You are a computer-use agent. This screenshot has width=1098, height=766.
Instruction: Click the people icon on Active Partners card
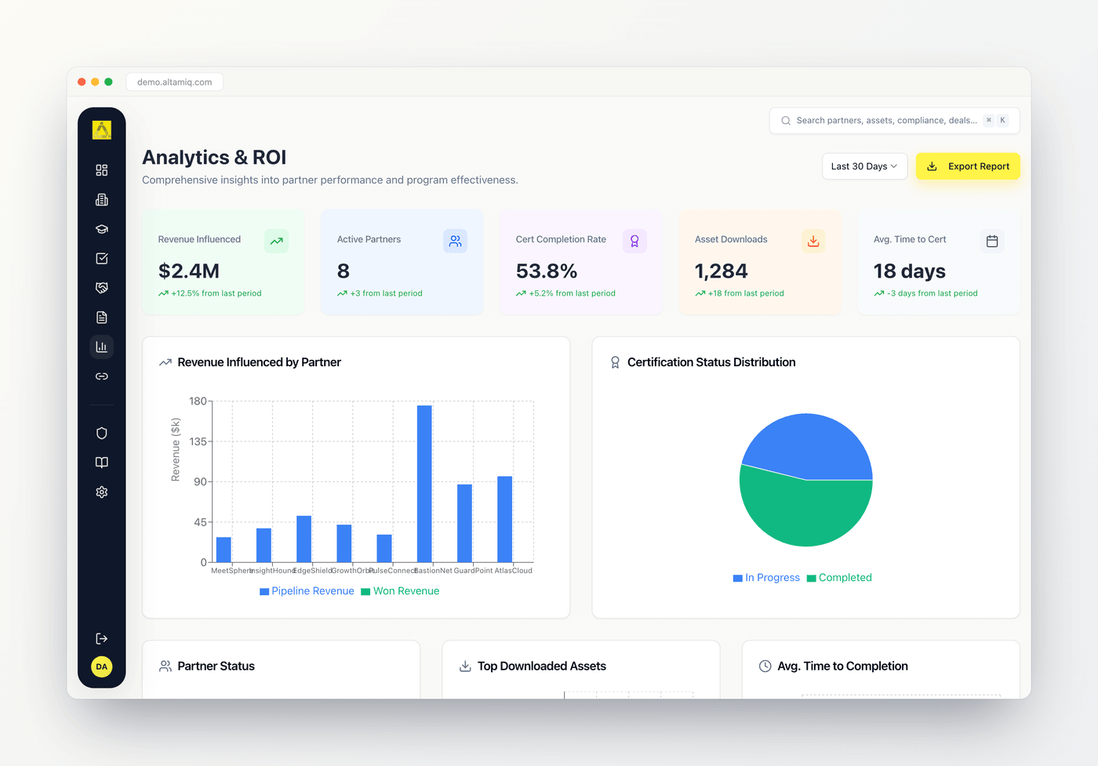(455, 241)
